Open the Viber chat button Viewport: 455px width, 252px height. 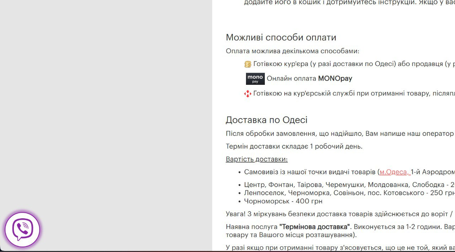click(22, 230)
